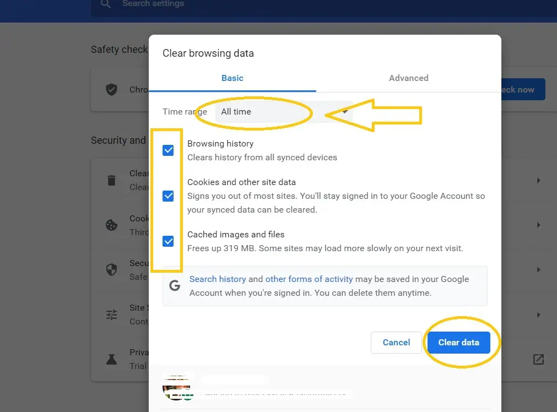Expand the Cookies row arrow in background
The image size is (557, 412).
(538, 225)
